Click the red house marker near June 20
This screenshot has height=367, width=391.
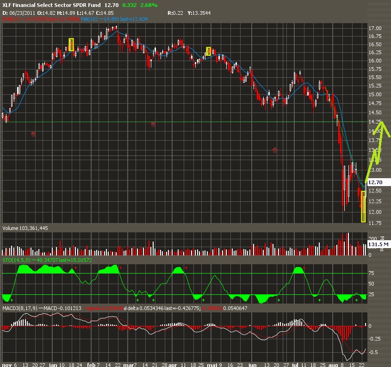click(x=274, y=150)
